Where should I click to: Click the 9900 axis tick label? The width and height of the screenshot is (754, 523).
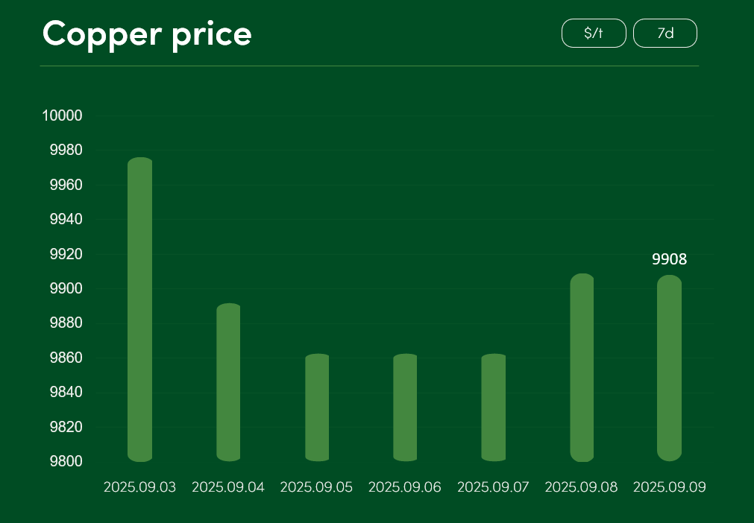(66, 288)
